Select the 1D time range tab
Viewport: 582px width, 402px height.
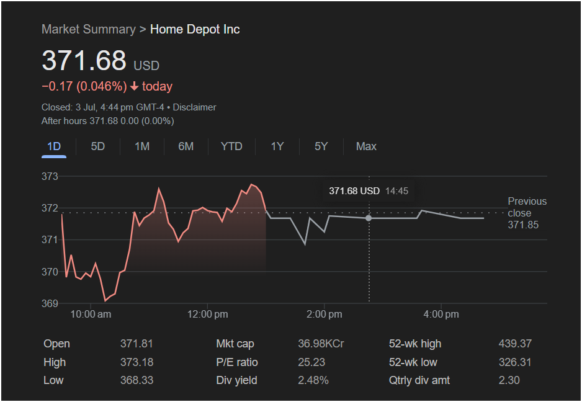(54, 146)
